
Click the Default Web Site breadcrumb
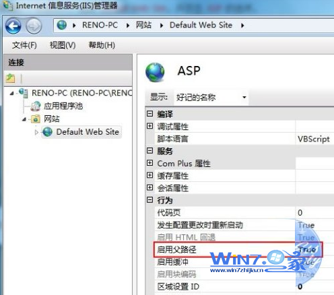pyautogui.click(x=201, y=25)
